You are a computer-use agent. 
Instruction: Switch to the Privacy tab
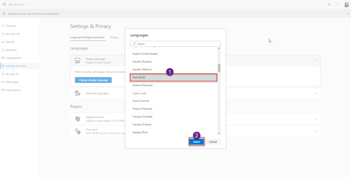(x=114, y=37)
